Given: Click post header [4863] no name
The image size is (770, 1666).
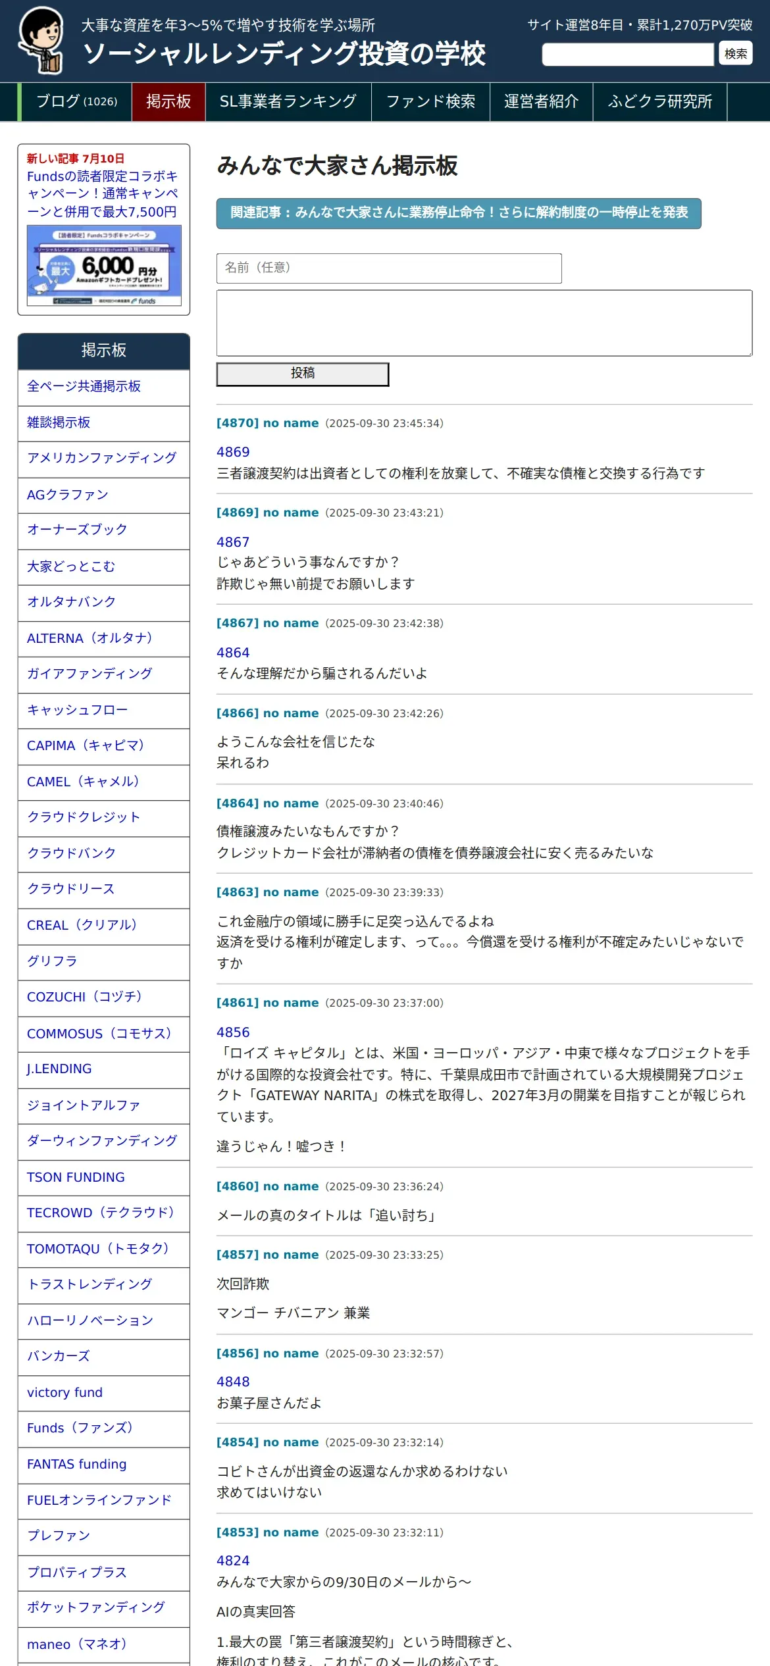Looking at the screenshot, I should pos(267,892).
